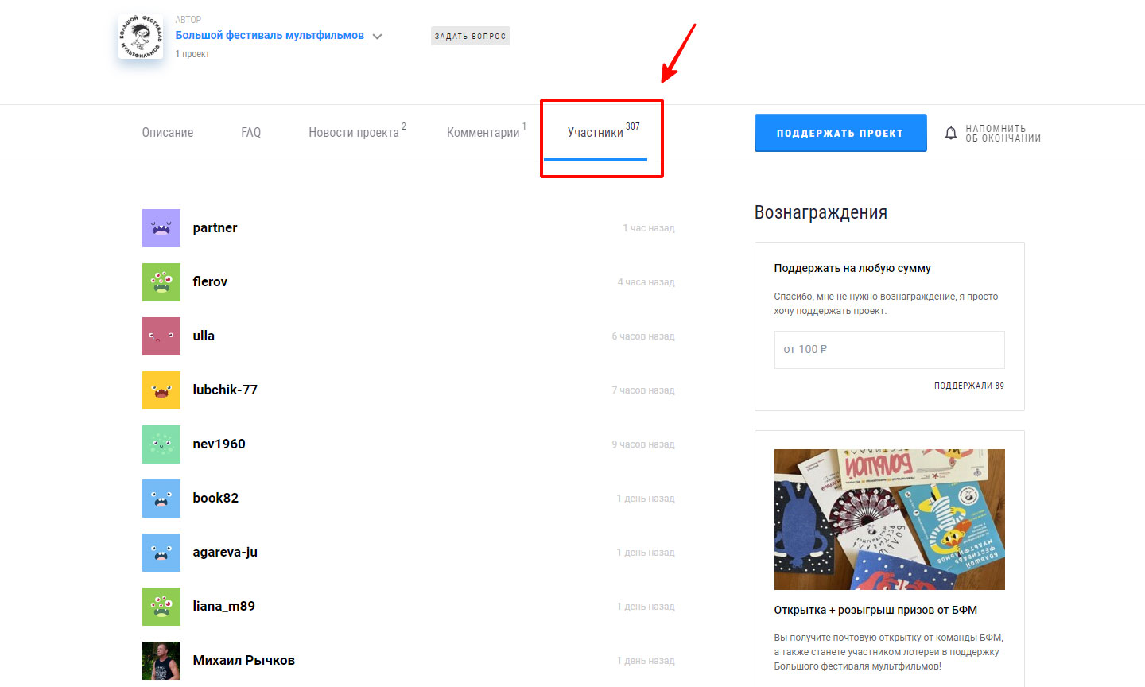Go to the Комментарии tab
Screen dimensions: 1145x687
(x=483, y=133)
